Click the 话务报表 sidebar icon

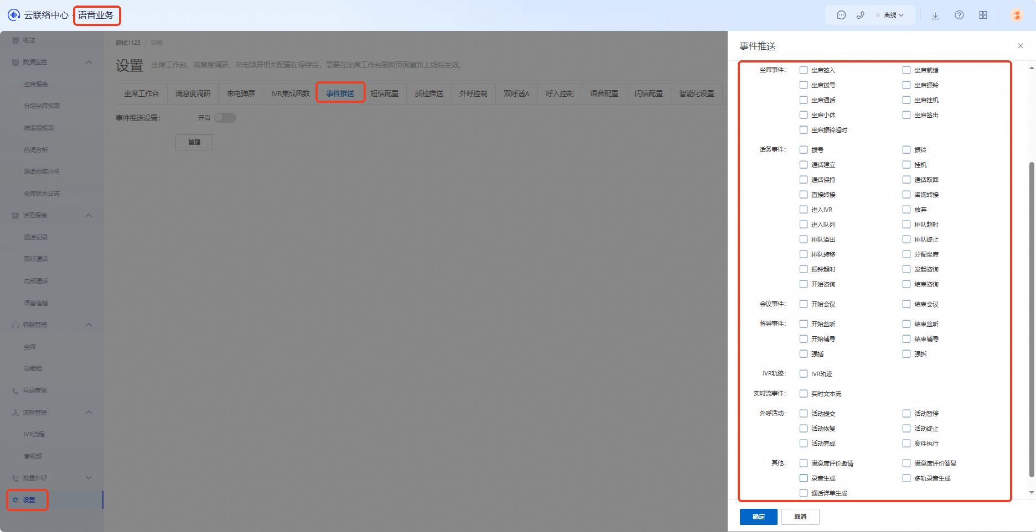tap(15, 215)
